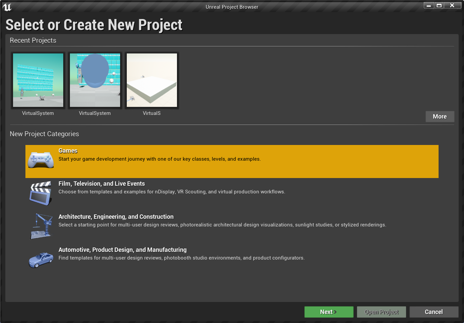This screenshot has width=464, height=323.
Task: Click the Film clapperboard icon
Action: (x=41, y=193)
